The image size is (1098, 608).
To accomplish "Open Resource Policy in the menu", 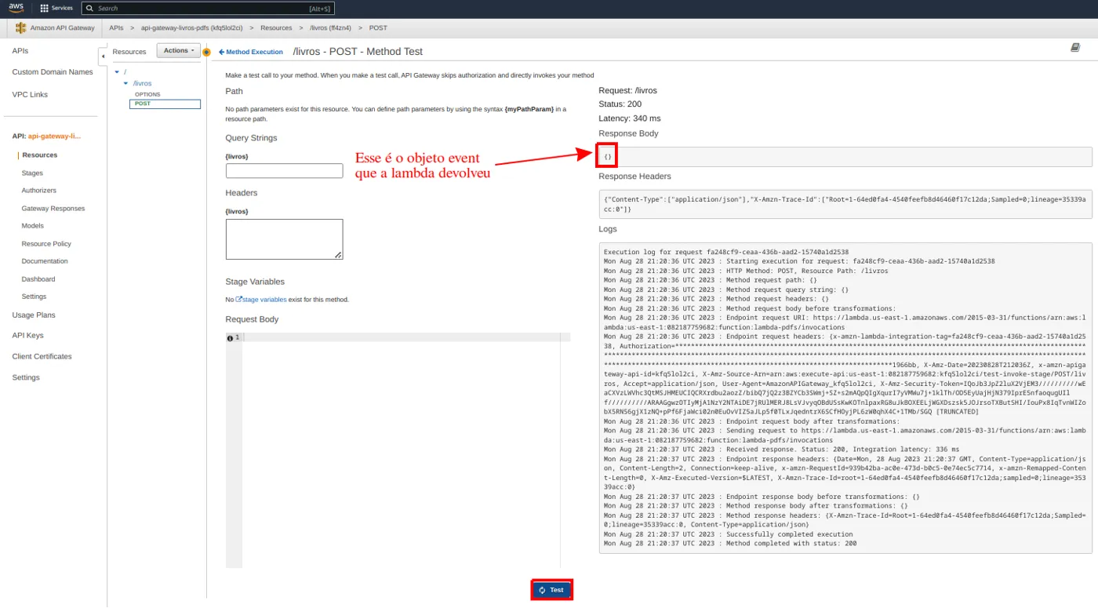I will (x=46, y=244).
